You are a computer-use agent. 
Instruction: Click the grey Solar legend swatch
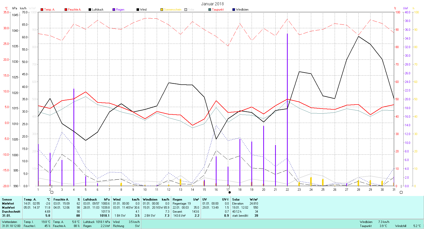pyautogui.click(x=186, y=10)
